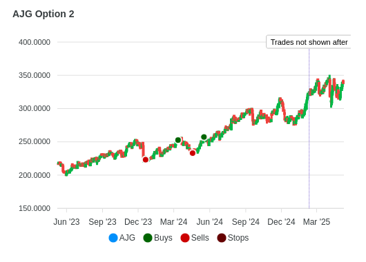Image resolution: width=366 pixels, height=262 pixels.
Task: Click the Jun '23 x-axis label
Action: (66, 222)
